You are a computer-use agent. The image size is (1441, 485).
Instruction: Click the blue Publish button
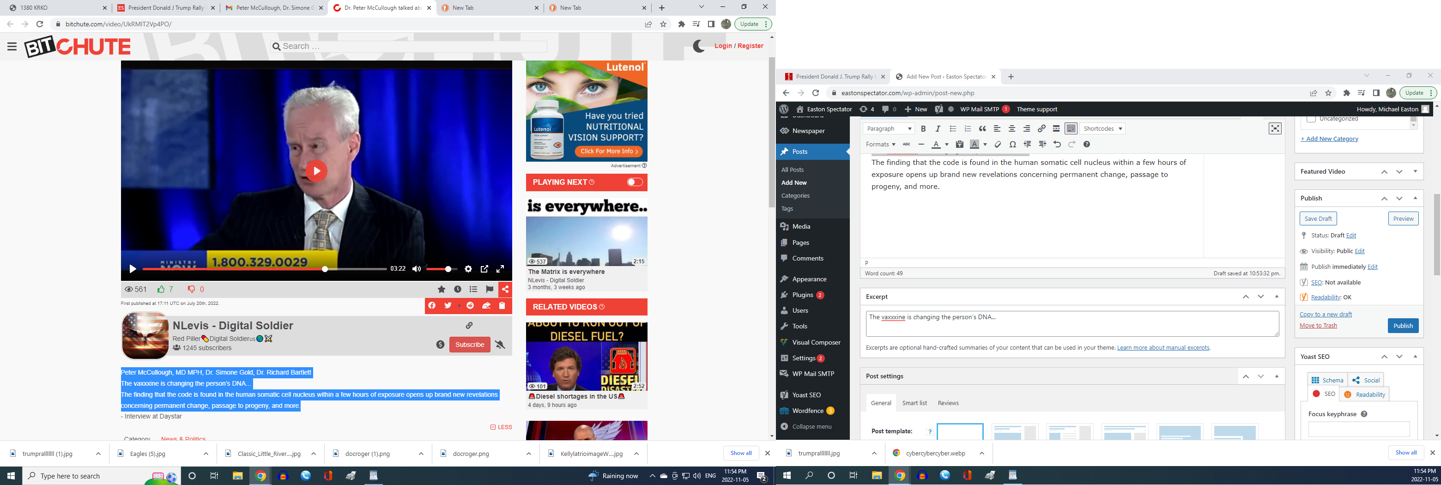pyautogui.click(x=1402, y=326)
